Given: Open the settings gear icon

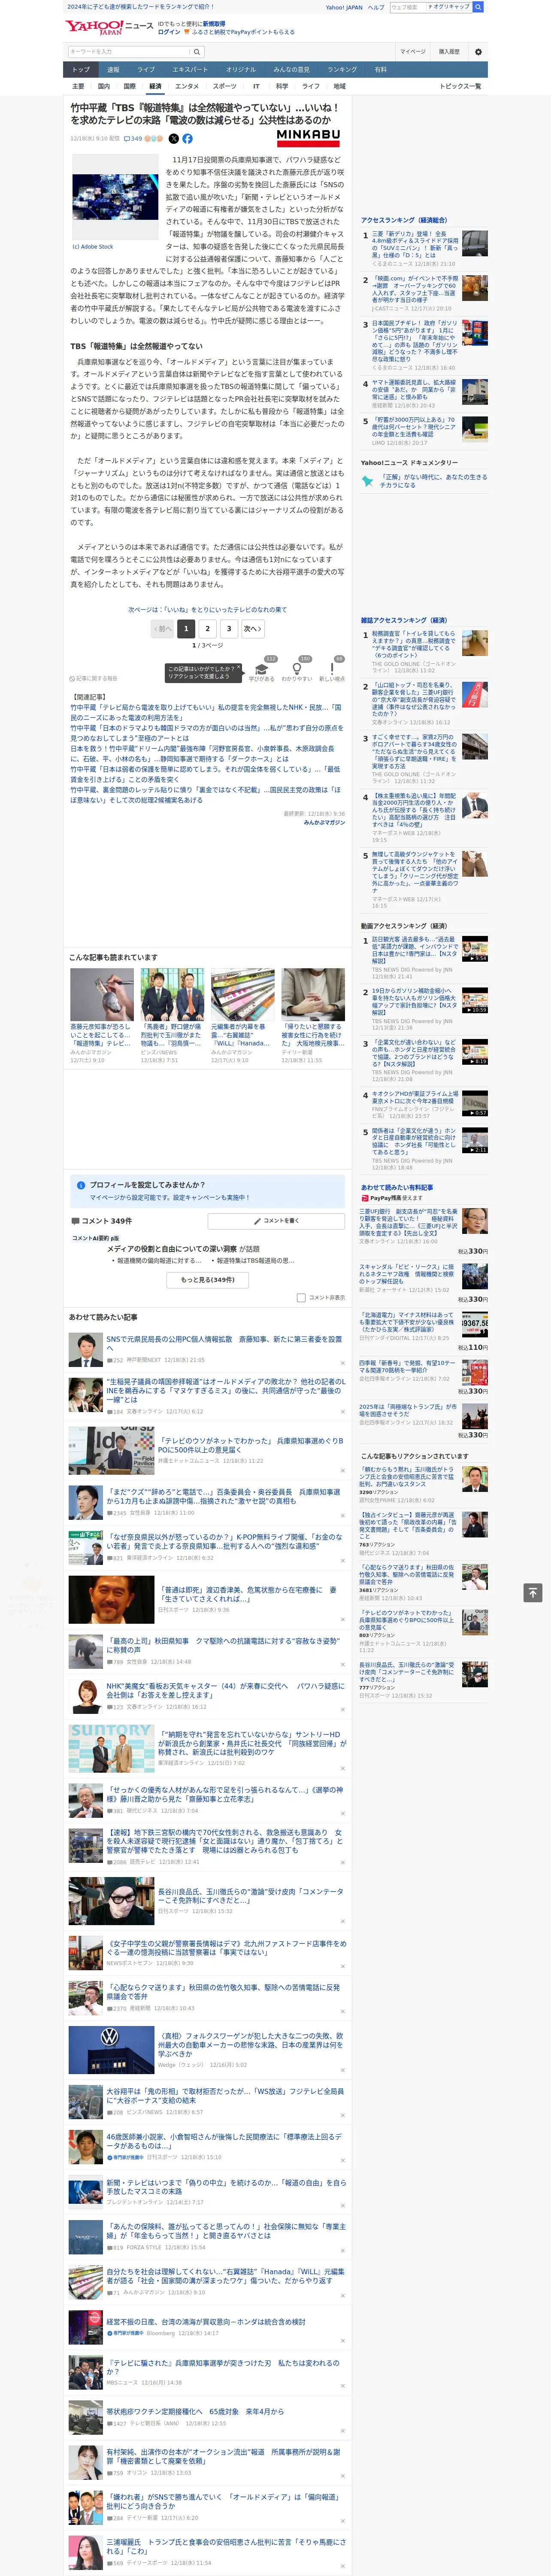Looking at the screenshot, I should pyautogui.click(x=478, y=52).
